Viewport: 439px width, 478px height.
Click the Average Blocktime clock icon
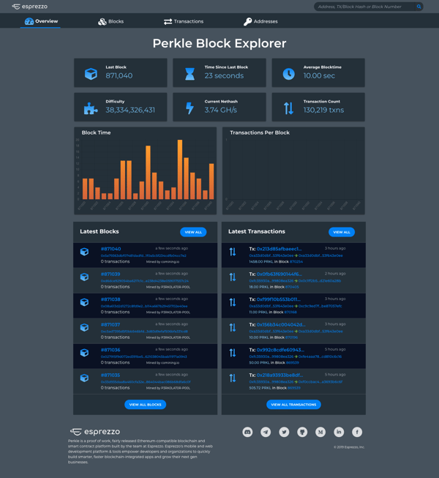point(288,73)
